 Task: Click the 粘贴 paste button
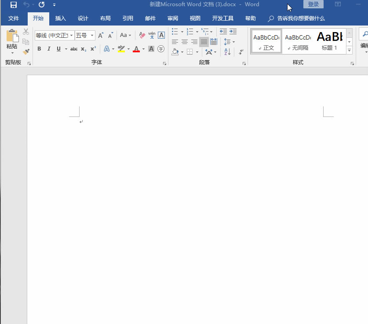point(12,41)
